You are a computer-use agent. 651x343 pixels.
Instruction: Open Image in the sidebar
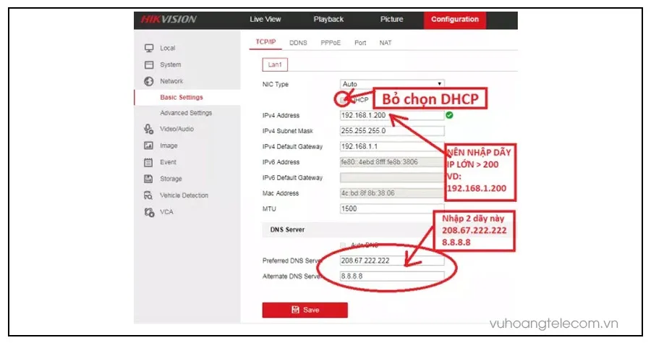point(169,145)
